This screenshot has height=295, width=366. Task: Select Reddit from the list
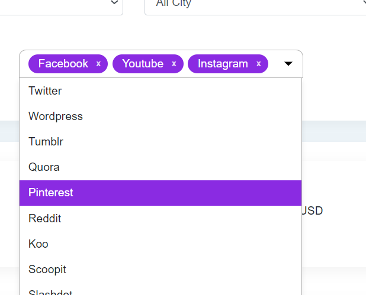click(45, 219)
